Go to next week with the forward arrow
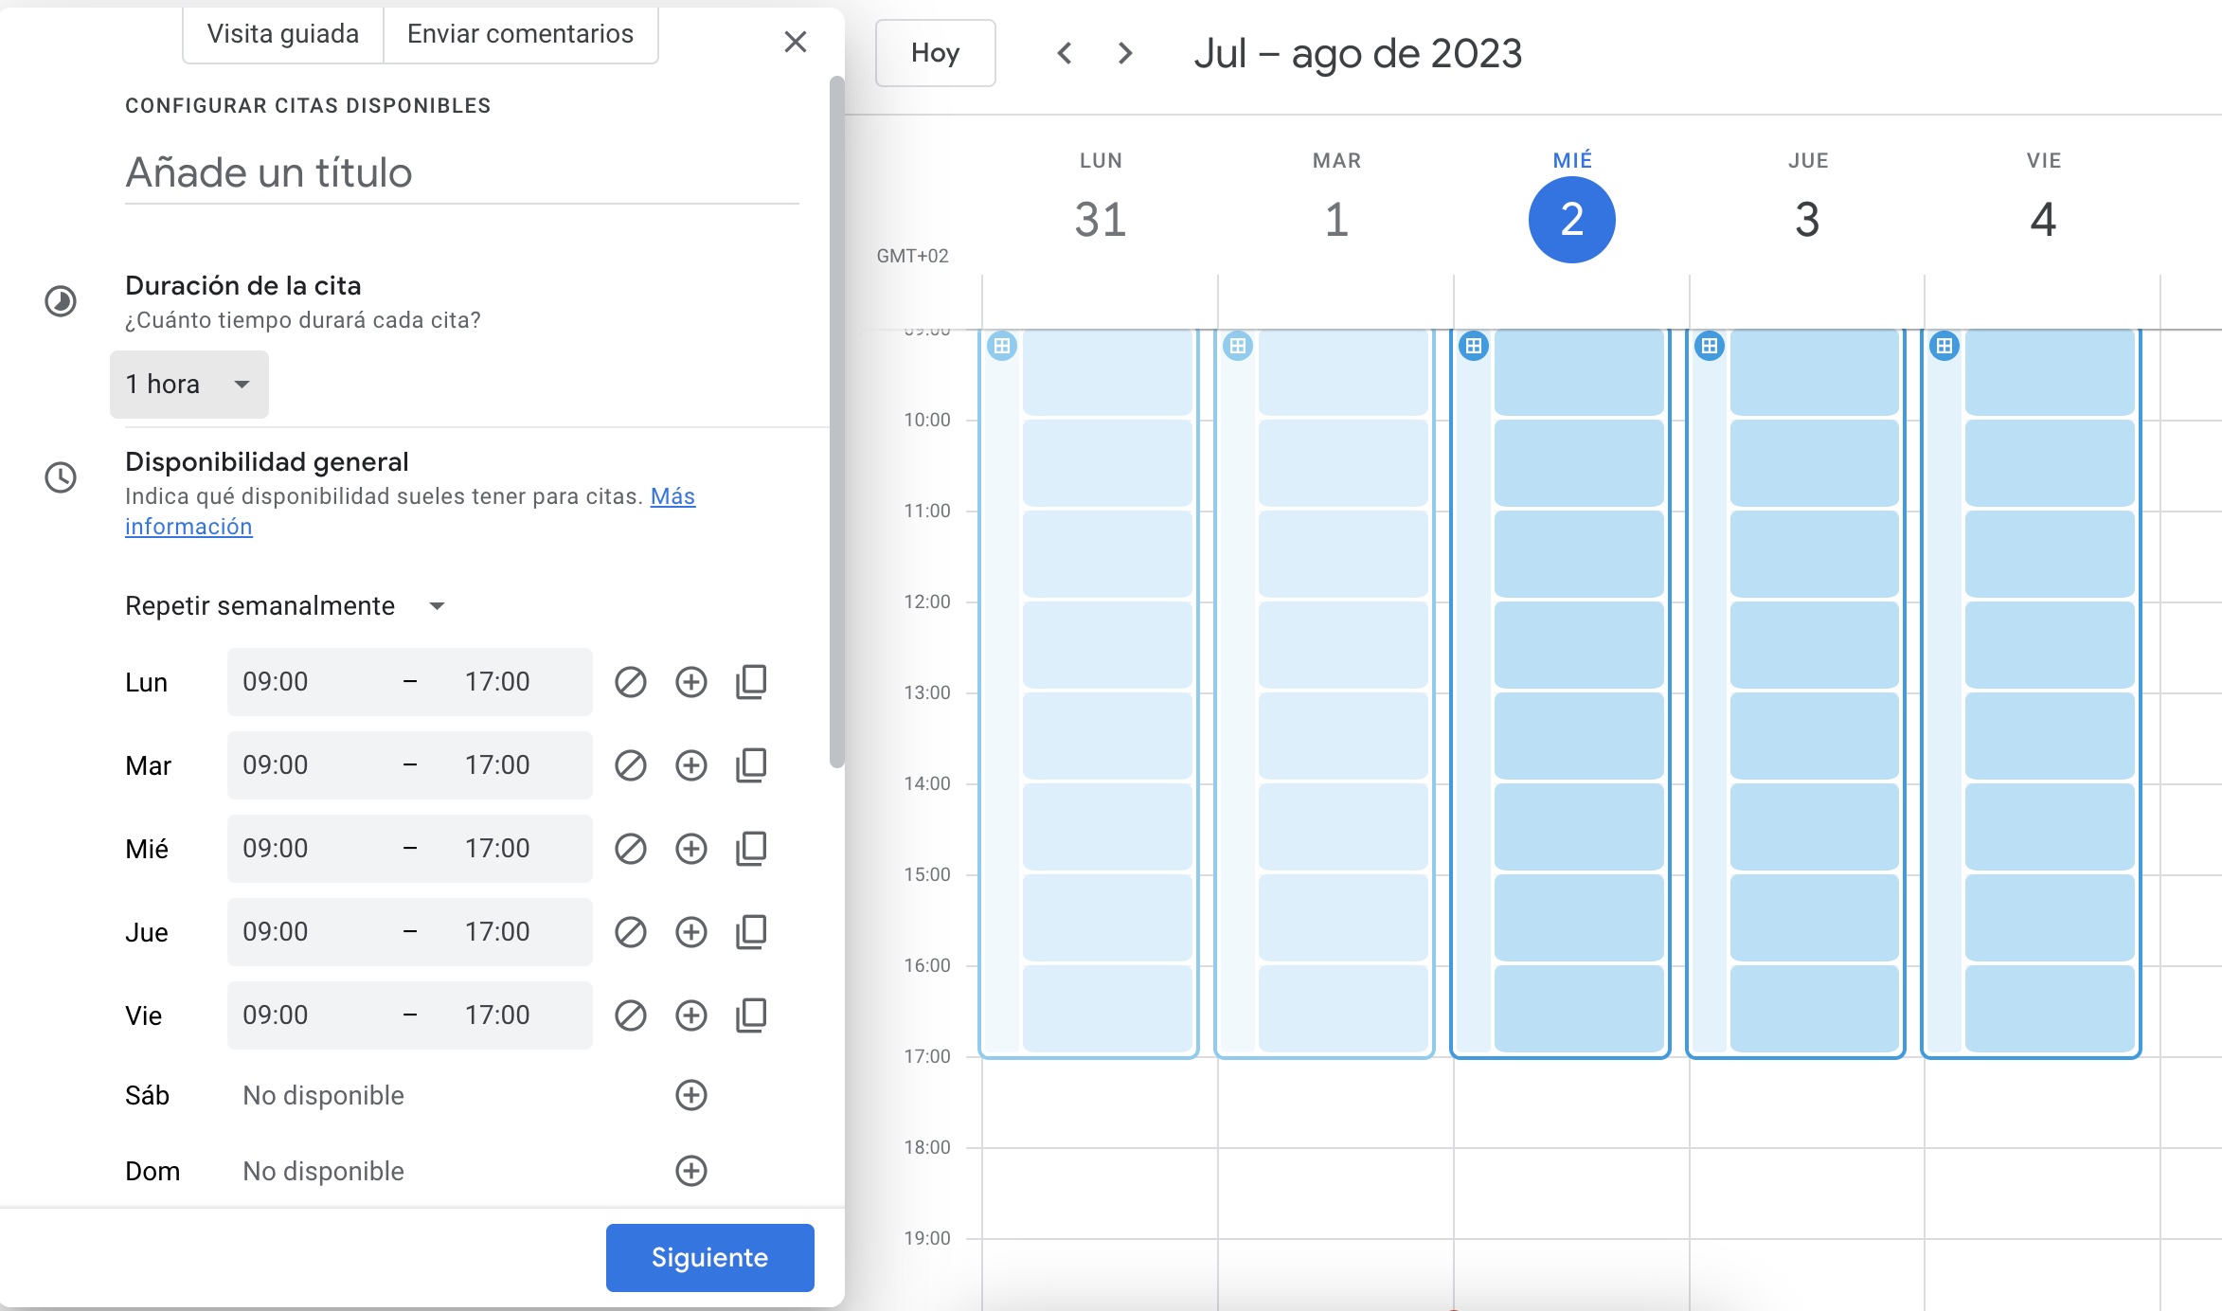 coord(1124,53)
